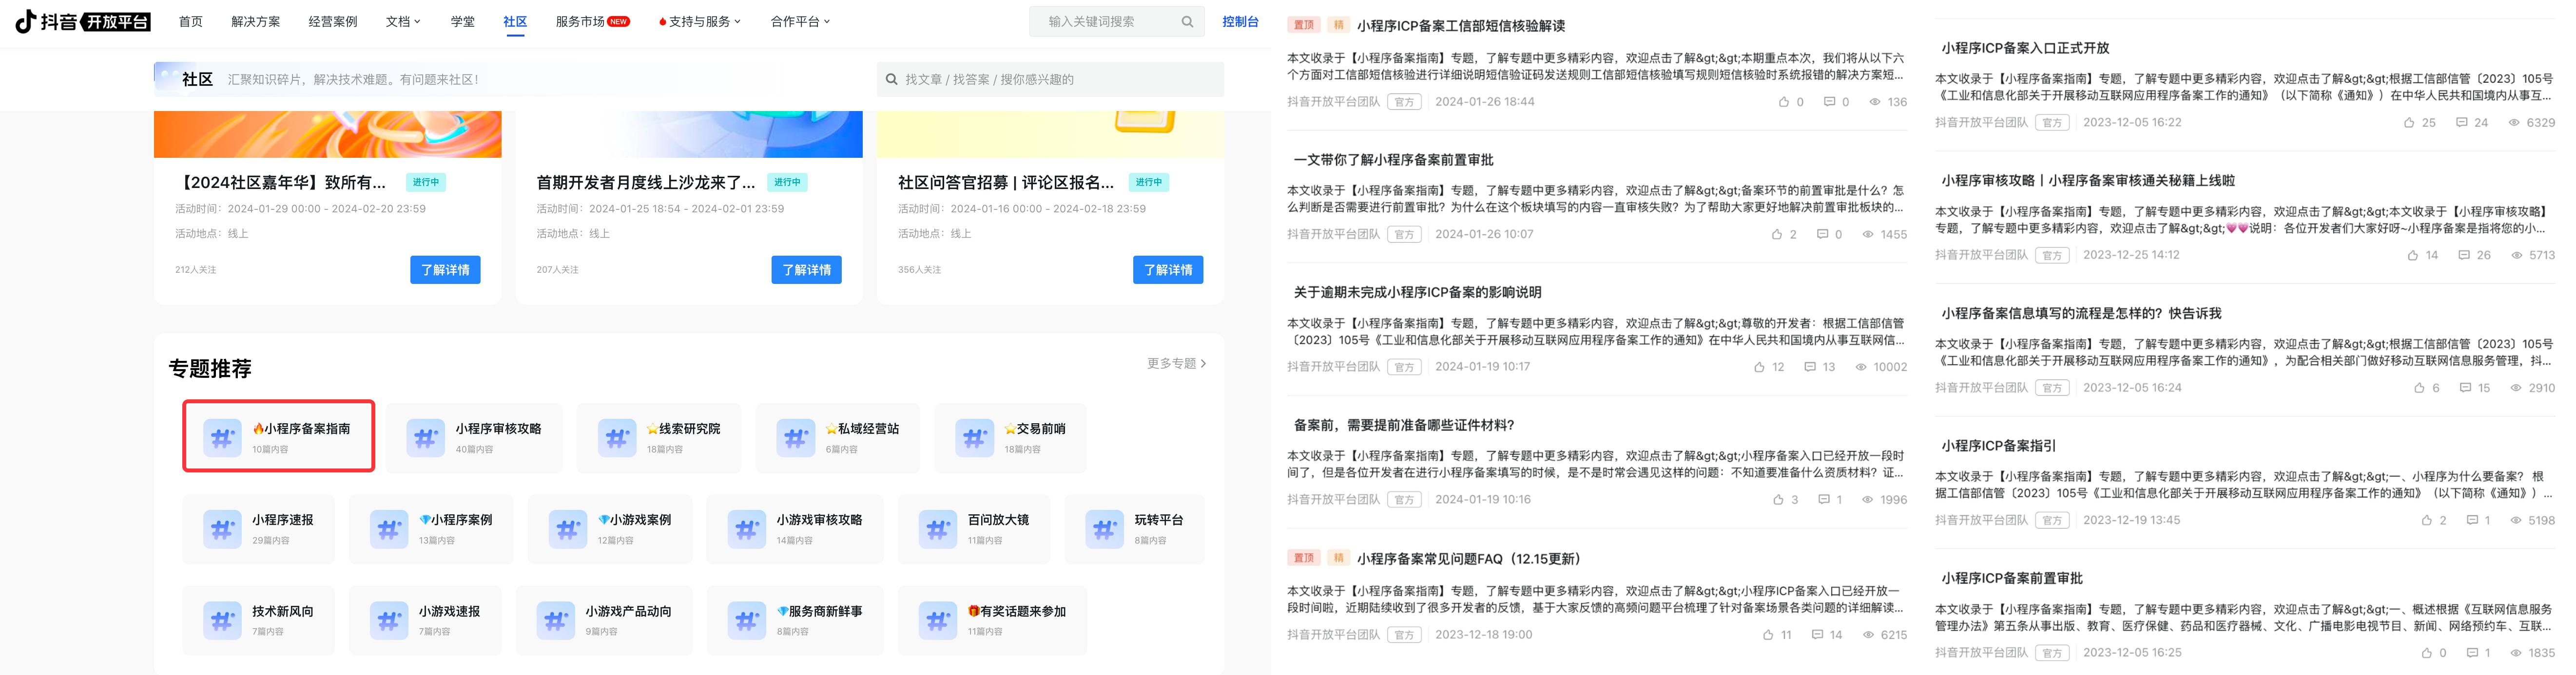Click 了解详情 for 开发者月度线上沙龙 event
The width and height of the screenshot is (2576, 675).
[806, 270]
